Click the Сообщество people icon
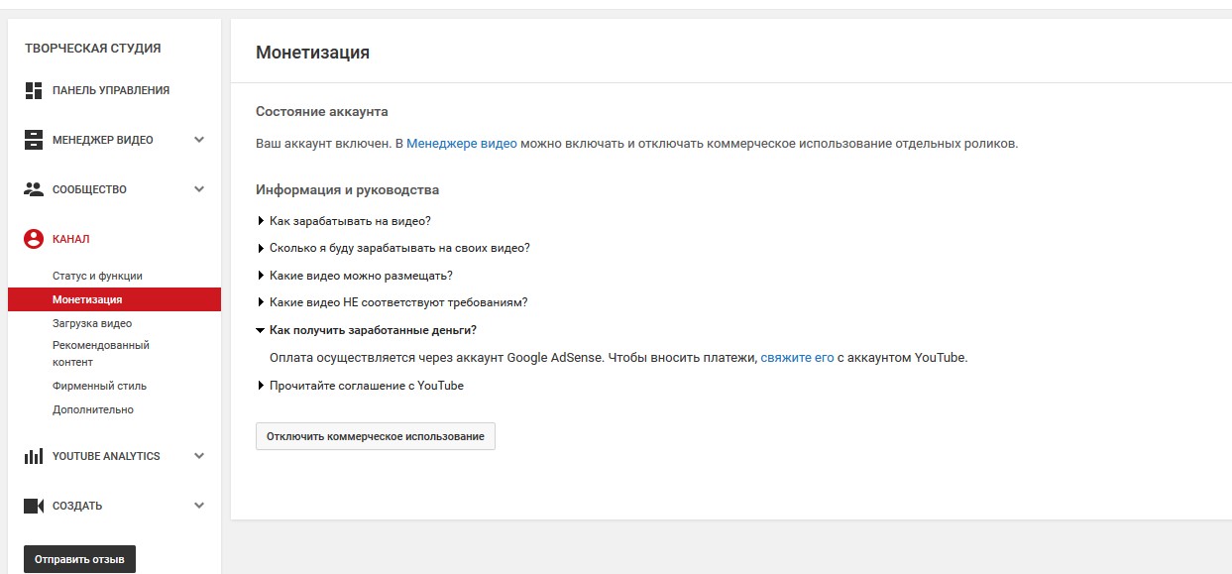 click(x=34, y=189)
